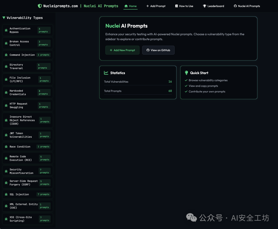The height and width of the screenshot is (229, 278).
Task: Select JWT Token Vulnerabilities category
Action: click(28, 135)
